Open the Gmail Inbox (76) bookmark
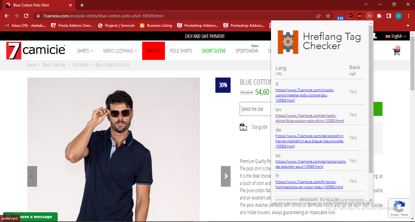The width and height of the screenshot is (415, 222). [x=26, y=26]
